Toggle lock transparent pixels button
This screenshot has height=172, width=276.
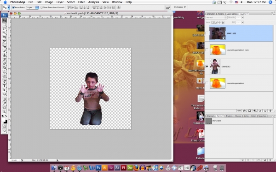point(213,22)
